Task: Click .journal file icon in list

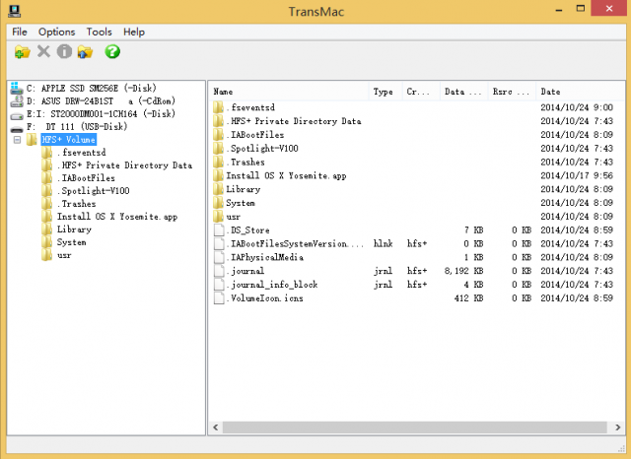Action: tap(219, 271)
